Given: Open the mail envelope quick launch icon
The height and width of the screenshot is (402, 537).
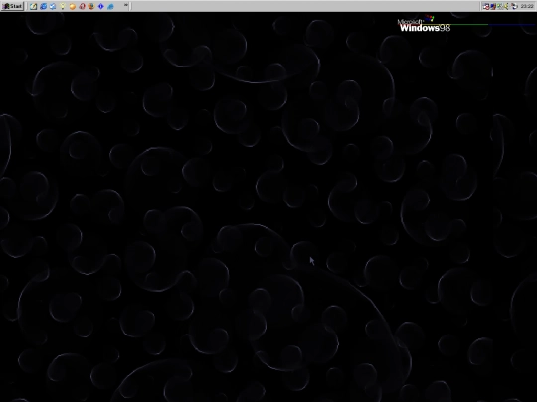Looking at the screenshot, I should 53,6.
